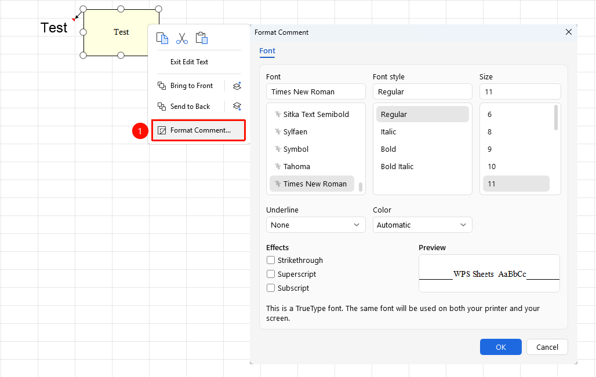
Task: Enable the Strikethrough effect checkbox
Action: 271,260
